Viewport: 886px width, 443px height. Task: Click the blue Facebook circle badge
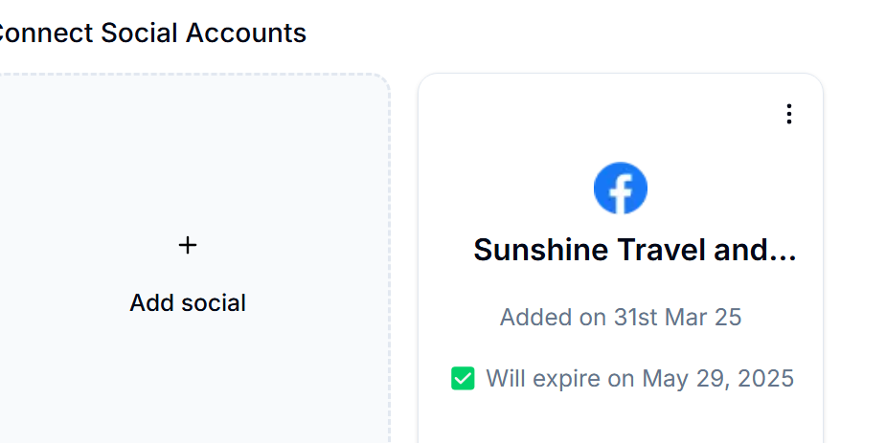click(621, 188)
